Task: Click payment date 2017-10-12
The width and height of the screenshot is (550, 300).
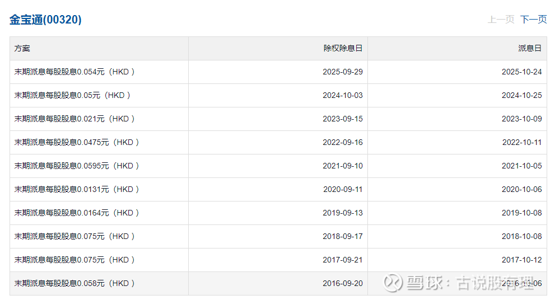Action: coord(521,260)
